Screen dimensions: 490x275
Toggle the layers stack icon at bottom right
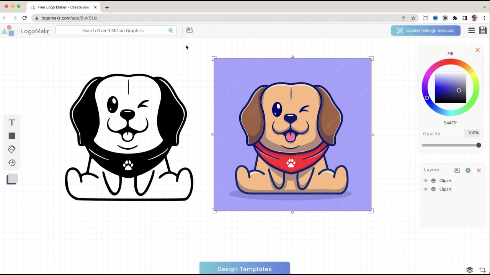click(x=470, y=270)
